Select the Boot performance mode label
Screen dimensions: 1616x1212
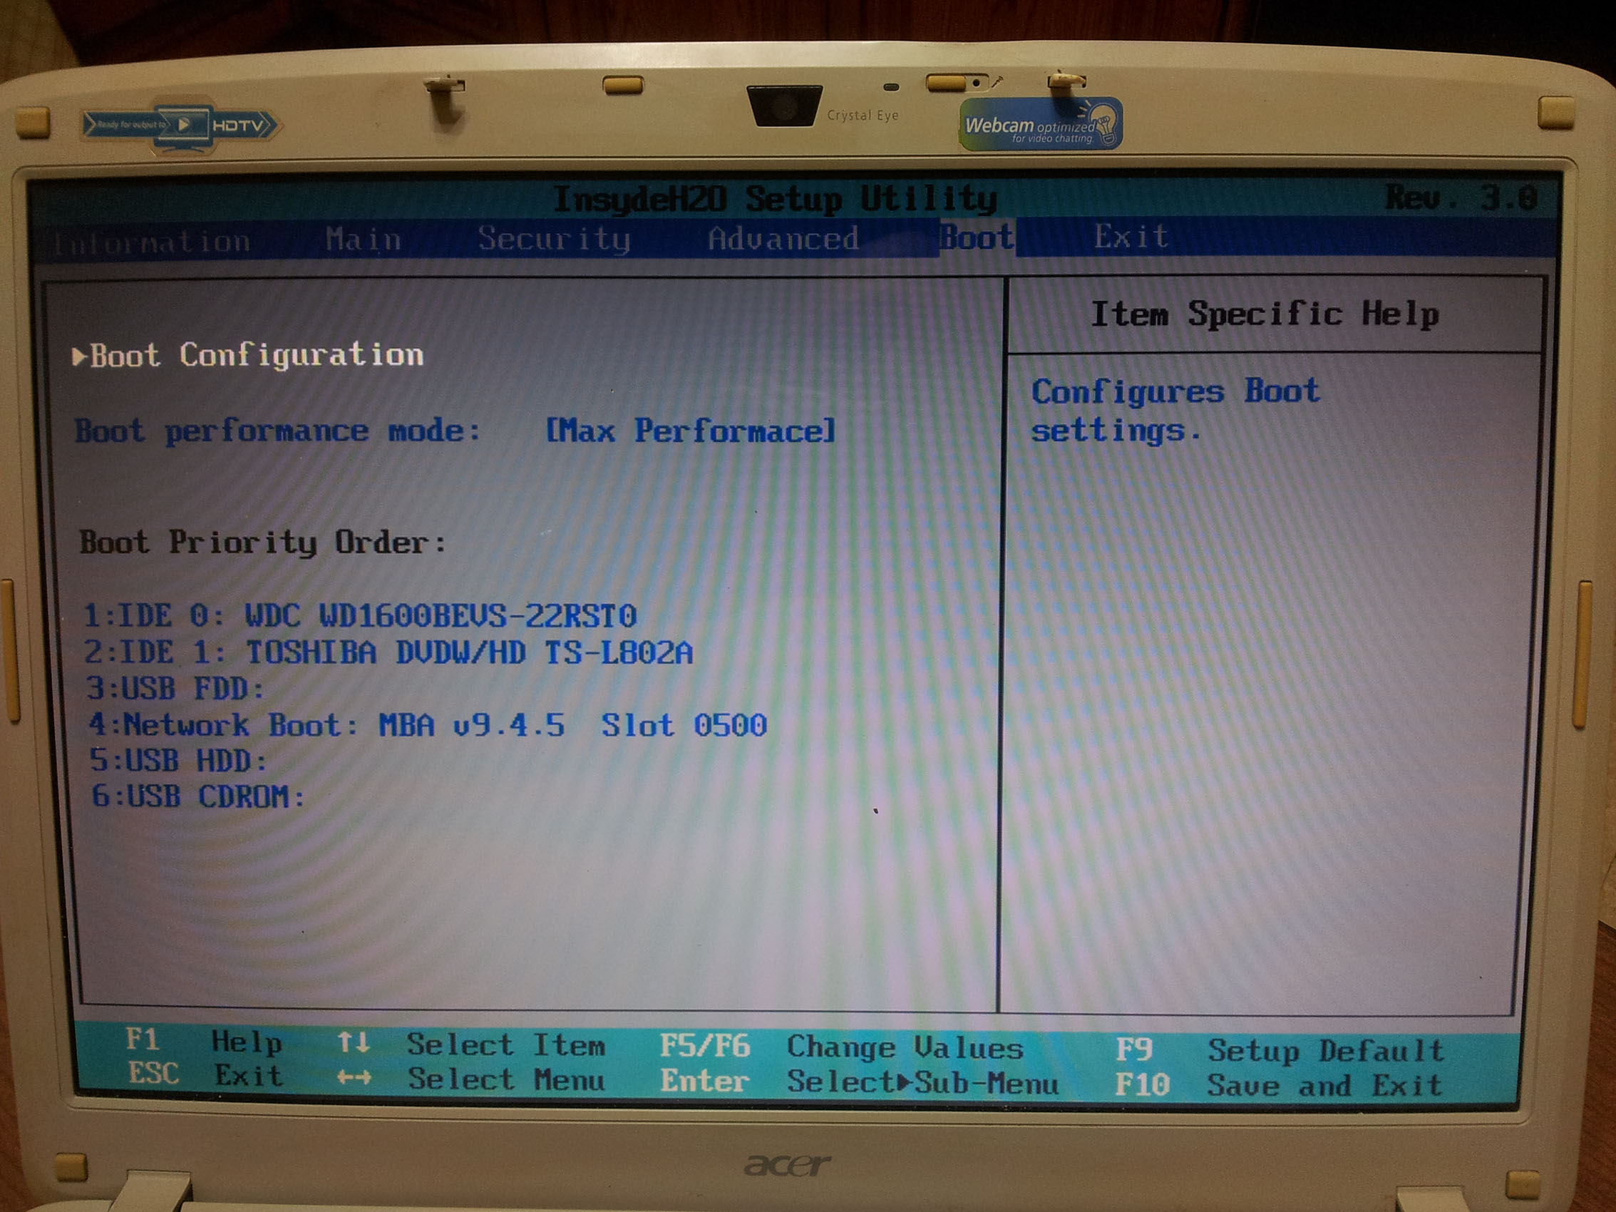click(x=277, y=431)
